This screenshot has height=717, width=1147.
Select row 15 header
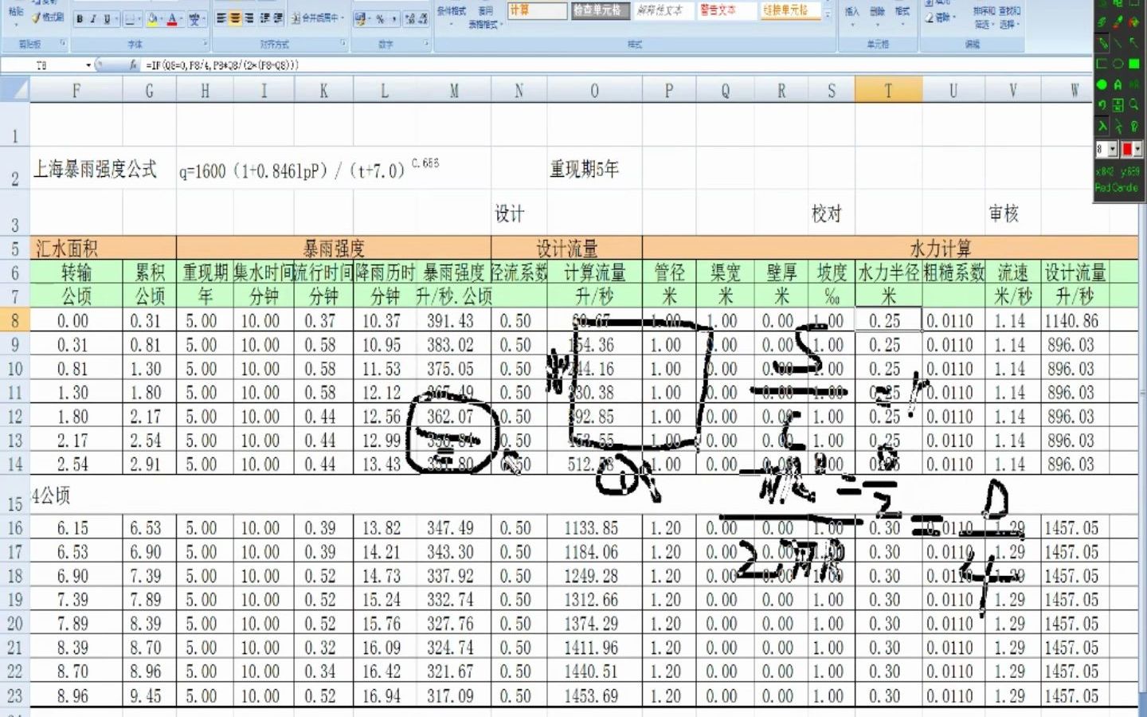[14, 496]
